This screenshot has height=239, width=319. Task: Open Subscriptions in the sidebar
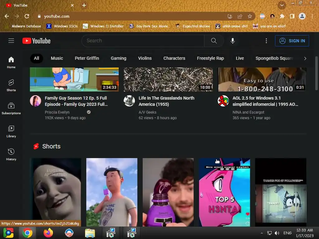click(x=11, y=109)
